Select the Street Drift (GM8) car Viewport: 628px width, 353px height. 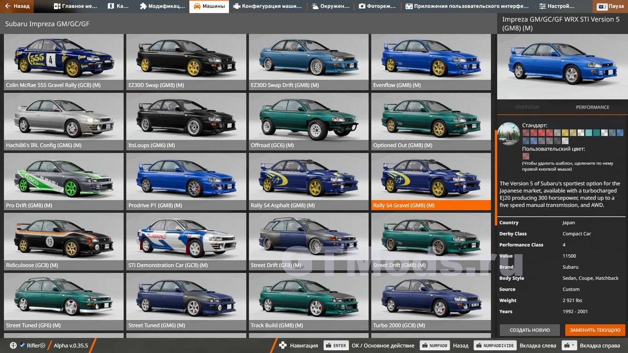coord(431,242)
